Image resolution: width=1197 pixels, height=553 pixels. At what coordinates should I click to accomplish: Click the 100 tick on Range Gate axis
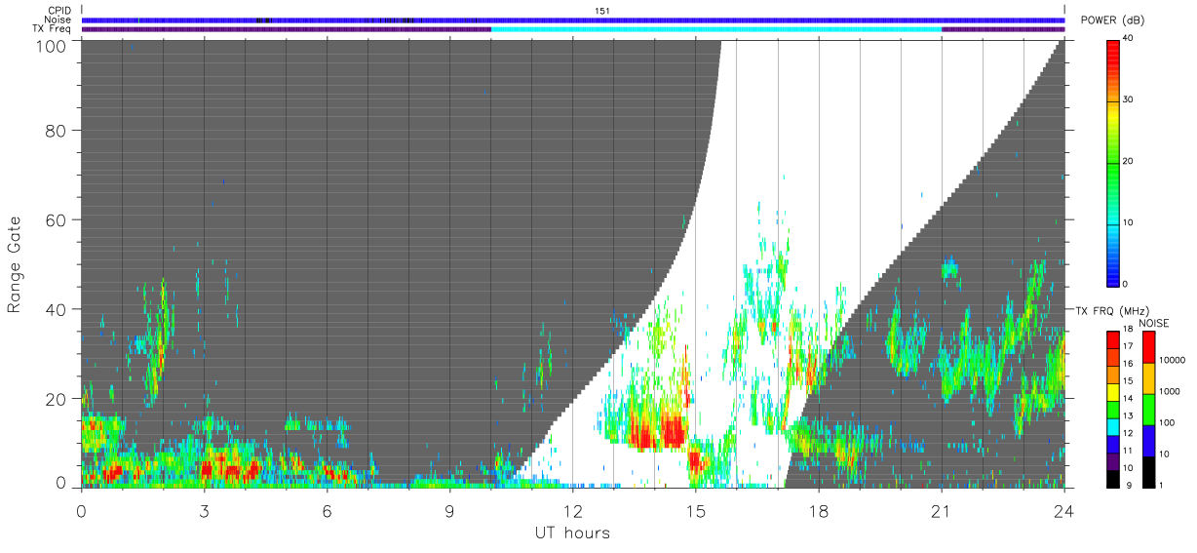(52, 46)
